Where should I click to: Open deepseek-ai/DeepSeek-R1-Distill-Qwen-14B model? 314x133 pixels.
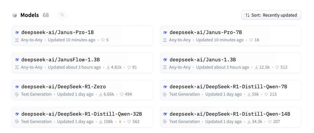230,117
